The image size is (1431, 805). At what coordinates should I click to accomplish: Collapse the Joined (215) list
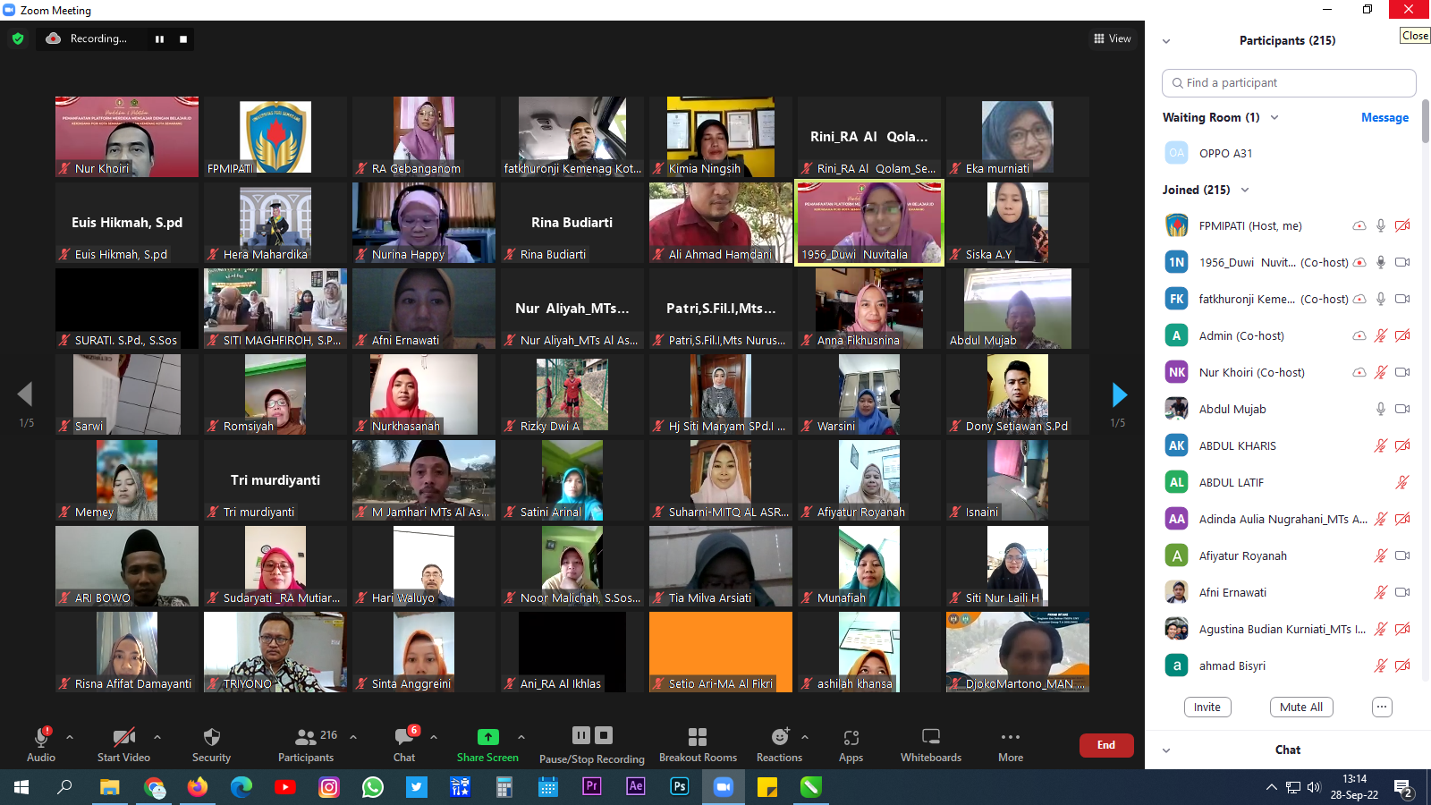[1245, 191]
